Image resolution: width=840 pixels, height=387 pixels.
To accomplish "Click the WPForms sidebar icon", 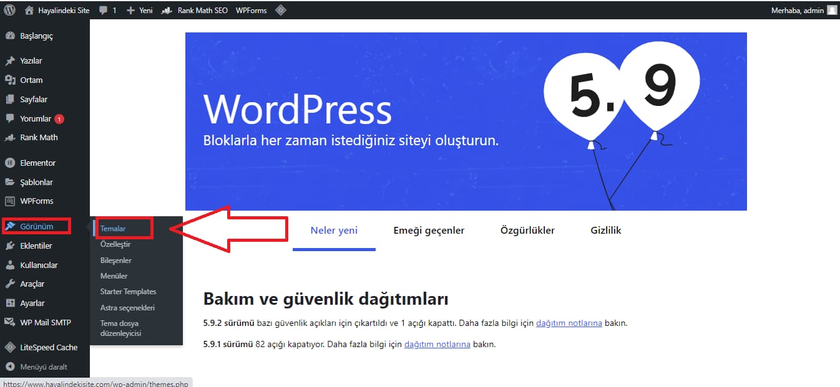I will (10, 201).
